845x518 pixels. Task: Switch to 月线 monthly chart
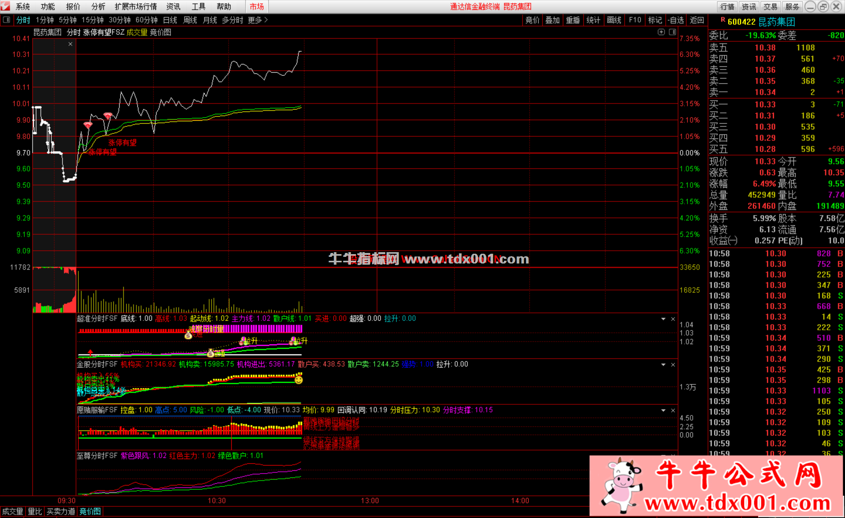[x=210, y=20]
